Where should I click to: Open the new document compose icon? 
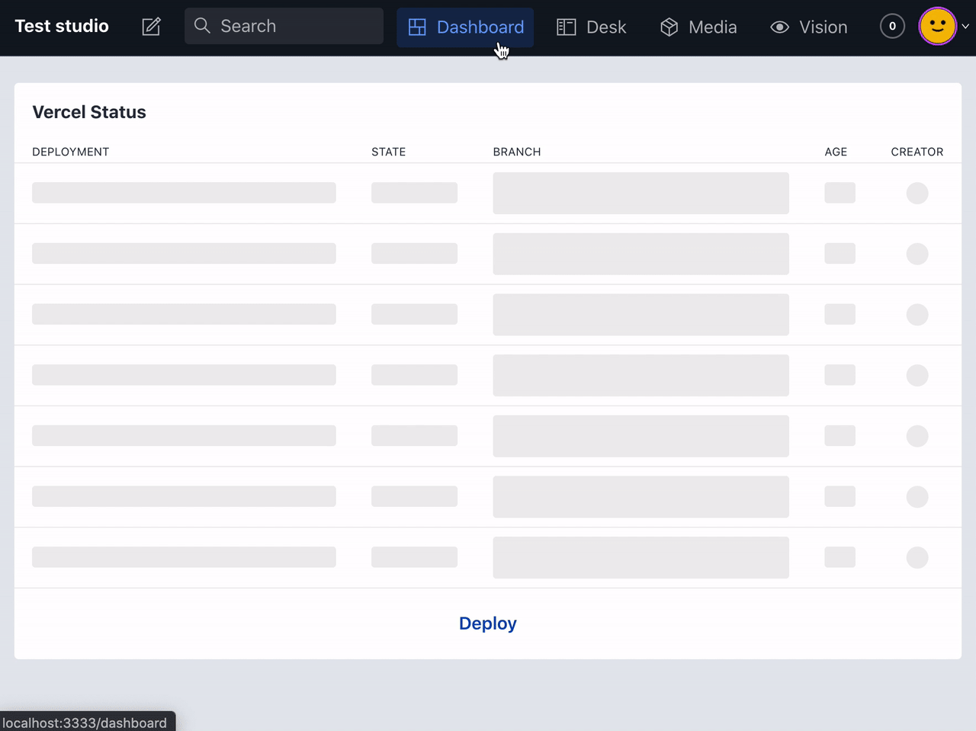150,25
